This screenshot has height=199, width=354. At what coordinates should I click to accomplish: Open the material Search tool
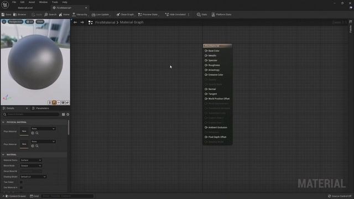50,14
